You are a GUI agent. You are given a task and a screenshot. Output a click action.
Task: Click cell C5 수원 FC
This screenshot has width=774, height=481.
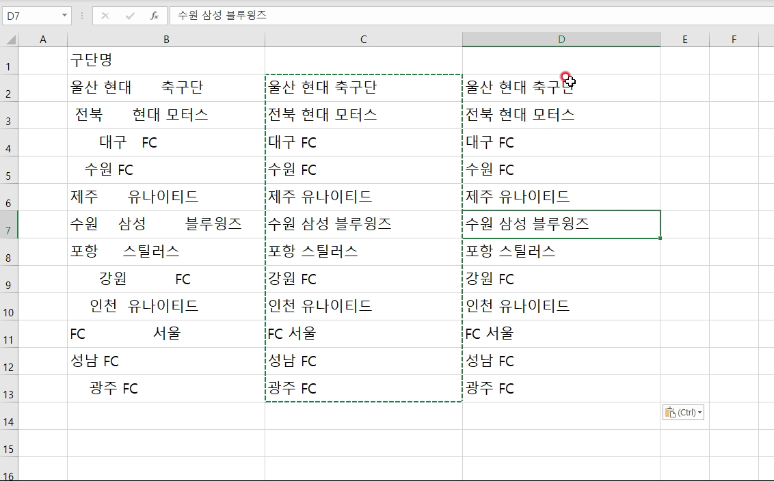click(x=364, y=170)
